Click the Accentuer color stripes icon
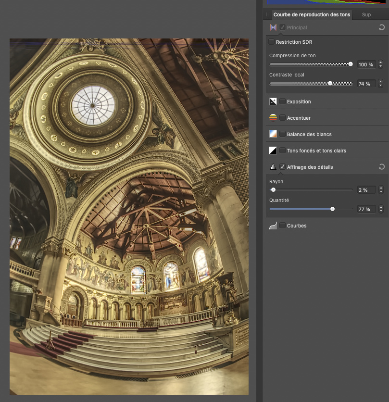Screen dimensions: 389x402 [273, 118]
